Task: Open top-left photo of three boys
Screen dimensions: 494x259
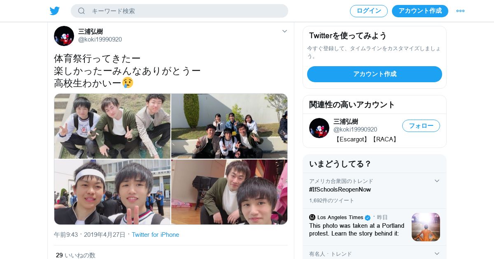Action: 112,126
